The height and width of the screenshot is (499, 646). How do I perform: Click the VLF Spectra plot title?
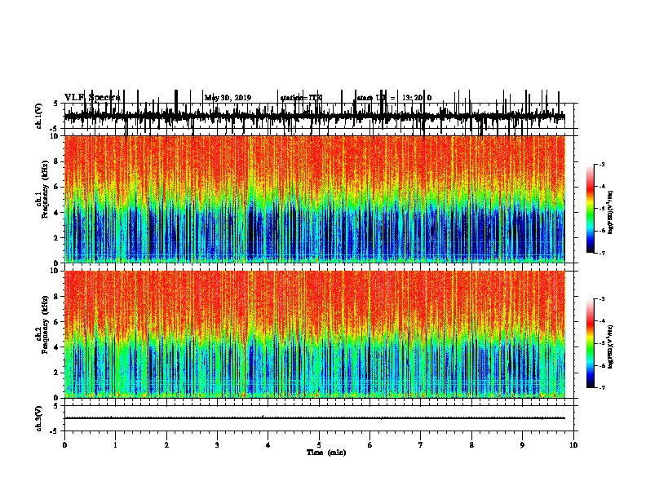pyautogui.click(x=92, y=98)
